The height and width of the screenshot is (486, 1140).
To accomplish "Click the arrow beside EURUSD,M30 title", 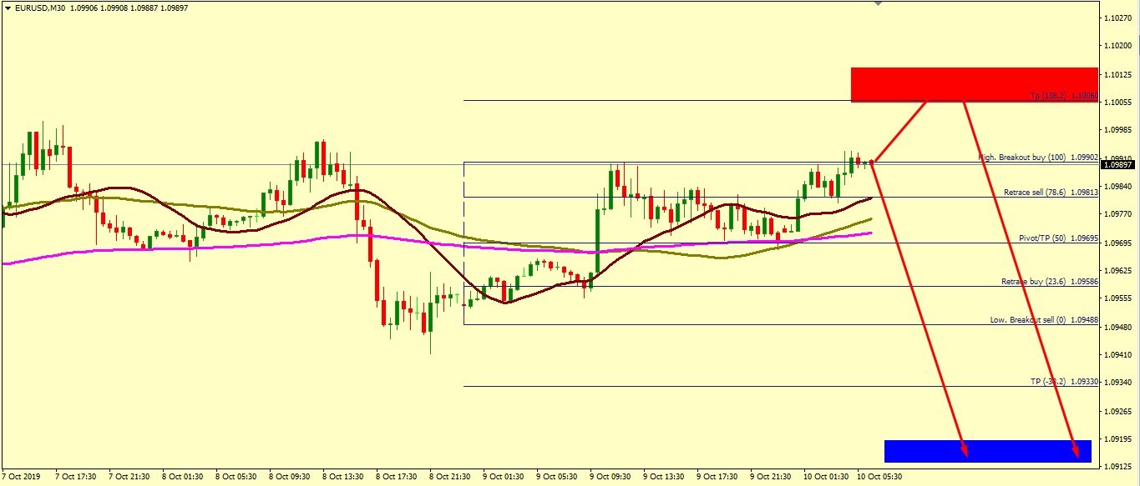I will (x=7, y=8).
